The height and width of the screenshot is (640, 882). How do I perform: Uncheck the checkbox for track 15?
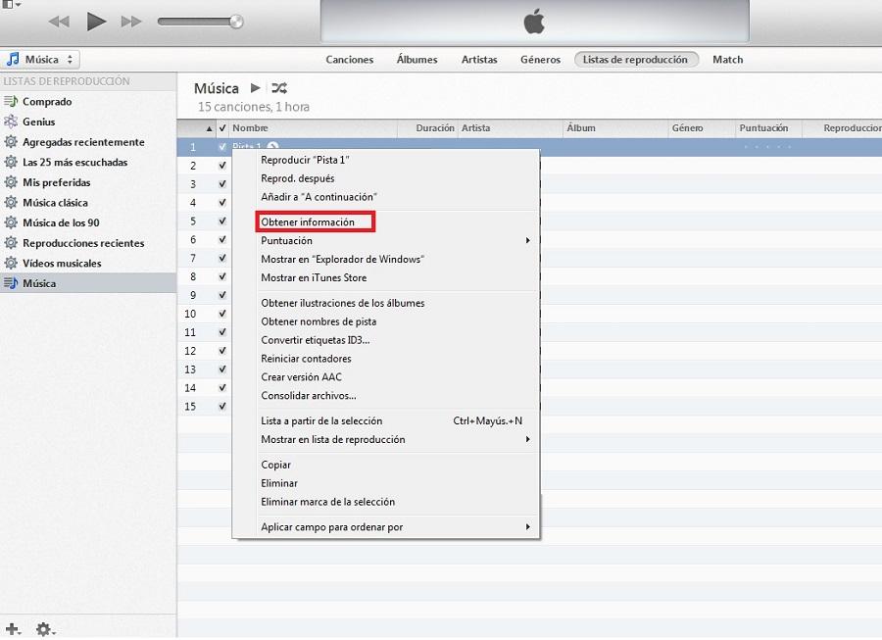pos(222,407)
